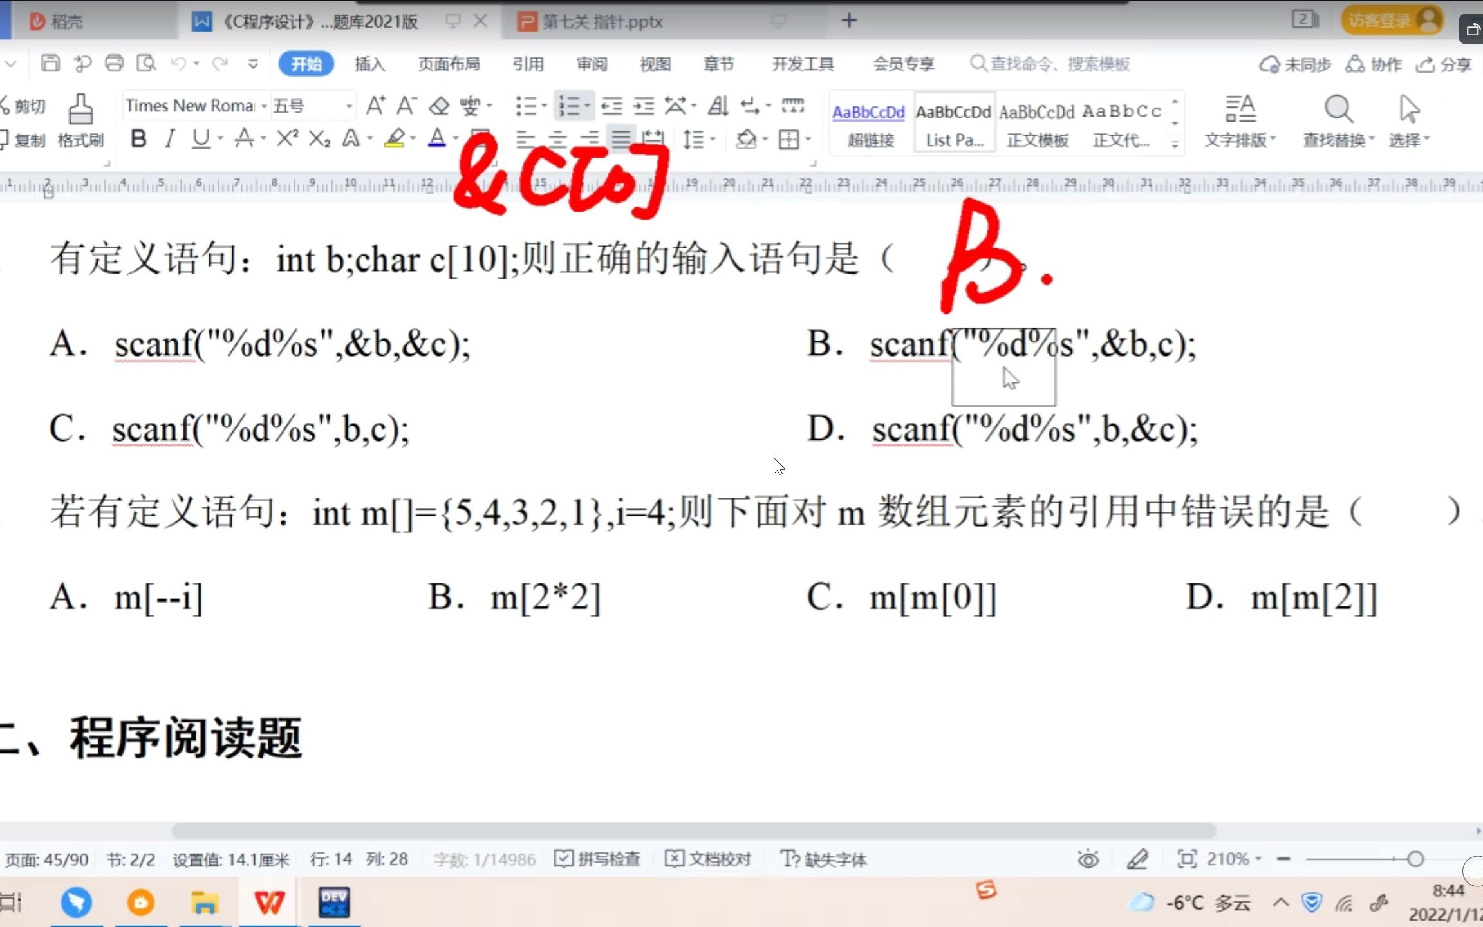Toggle the 拼写检查 spell check option
1483x927 pixels.
[x=597, y=859]
